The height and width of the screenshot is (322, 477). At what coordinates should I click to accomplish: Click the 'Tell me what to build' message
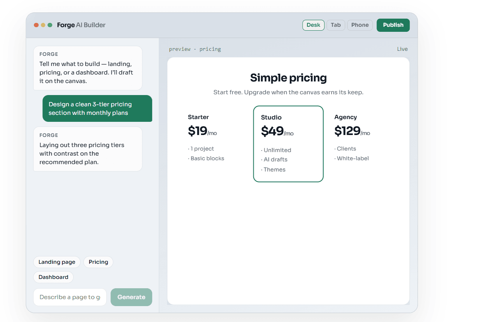[88, 68]
